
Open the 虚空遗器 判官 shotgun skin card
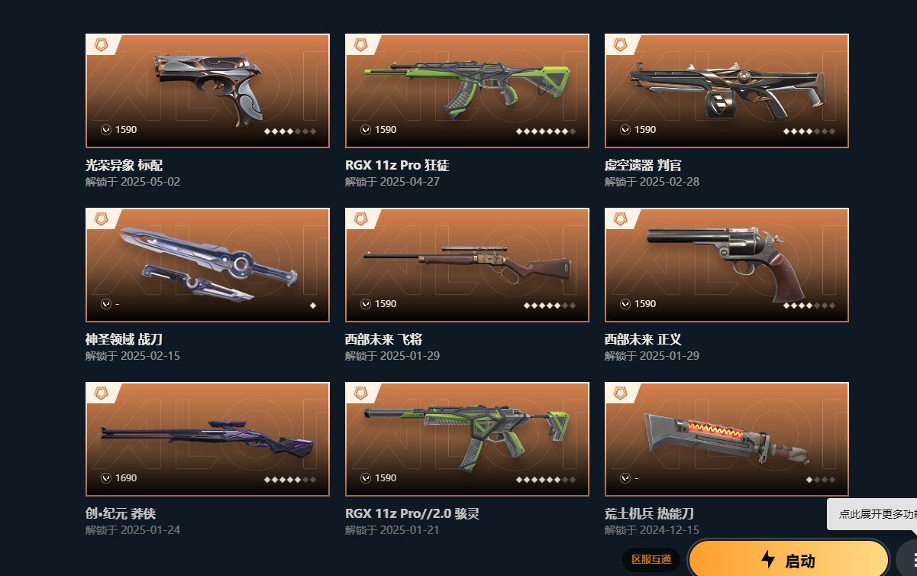coord(727,91)
